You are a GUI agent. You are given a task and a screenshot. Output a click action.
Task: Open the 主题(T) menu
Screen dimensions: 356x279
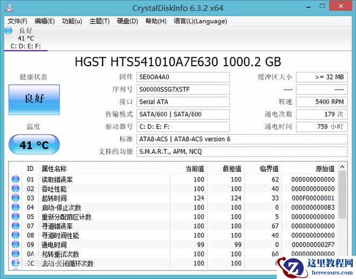99,22
